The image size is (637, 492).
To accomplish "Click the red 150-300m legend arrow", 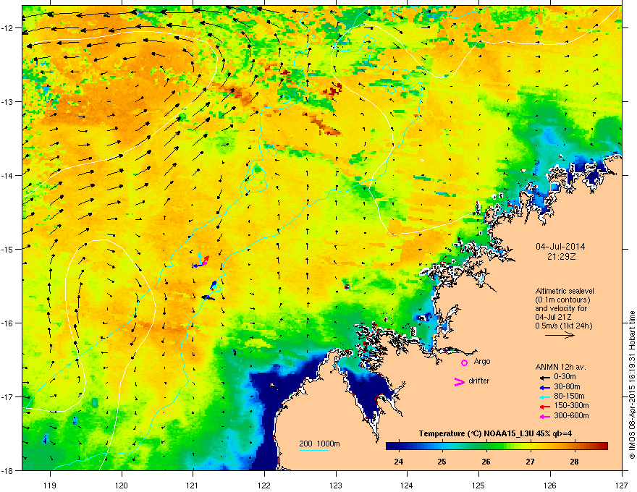I will point(544,407).
